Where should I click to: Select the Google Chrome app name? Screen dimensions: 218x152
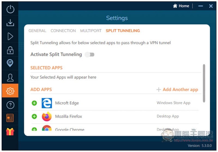70,129
